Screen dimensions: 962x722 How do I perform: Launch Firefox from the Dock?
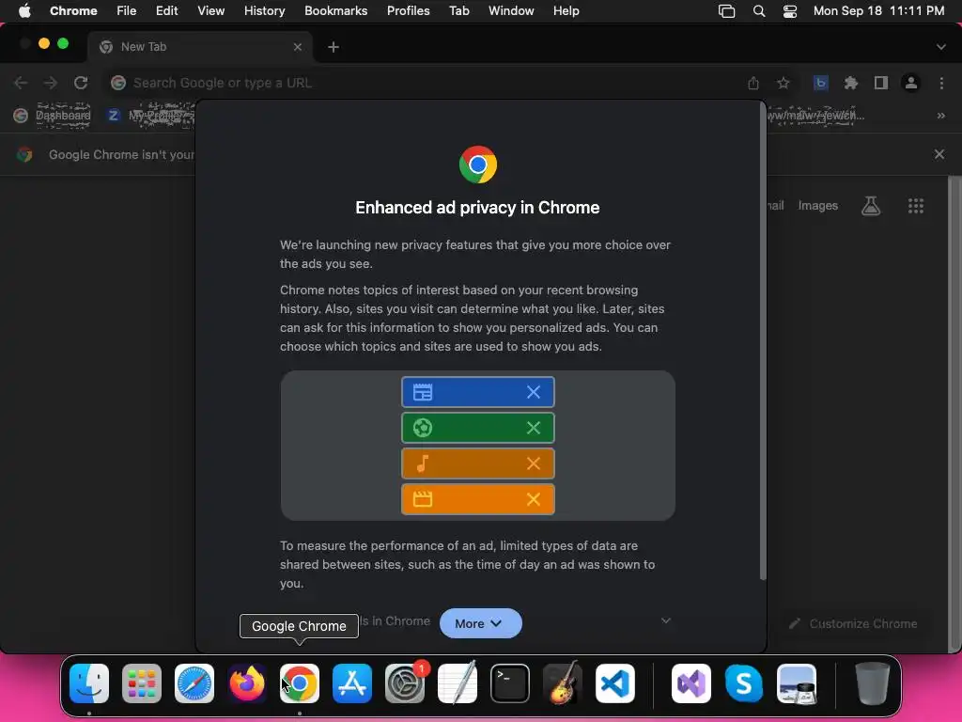pos(247,683)
